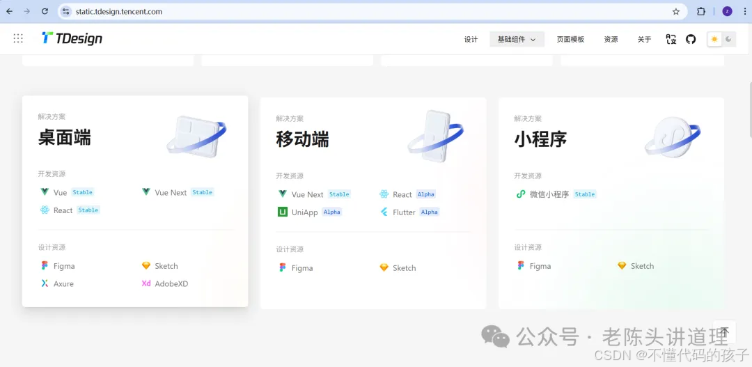Open React link in 桌面端 card

click(x=63, y=210)
